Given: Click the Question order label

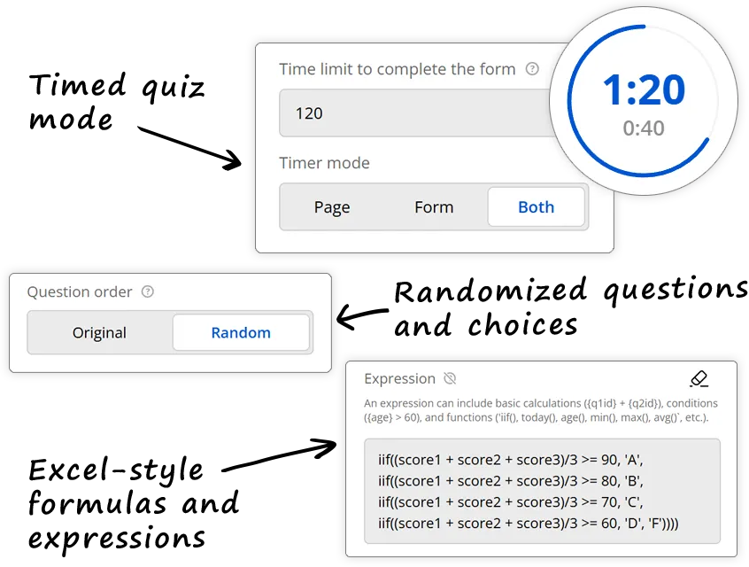Looking at the screenshot, I should coord(80,291).
